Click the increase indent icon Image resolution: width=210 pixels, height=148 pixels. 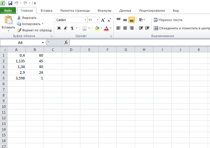tap(147, 28)
